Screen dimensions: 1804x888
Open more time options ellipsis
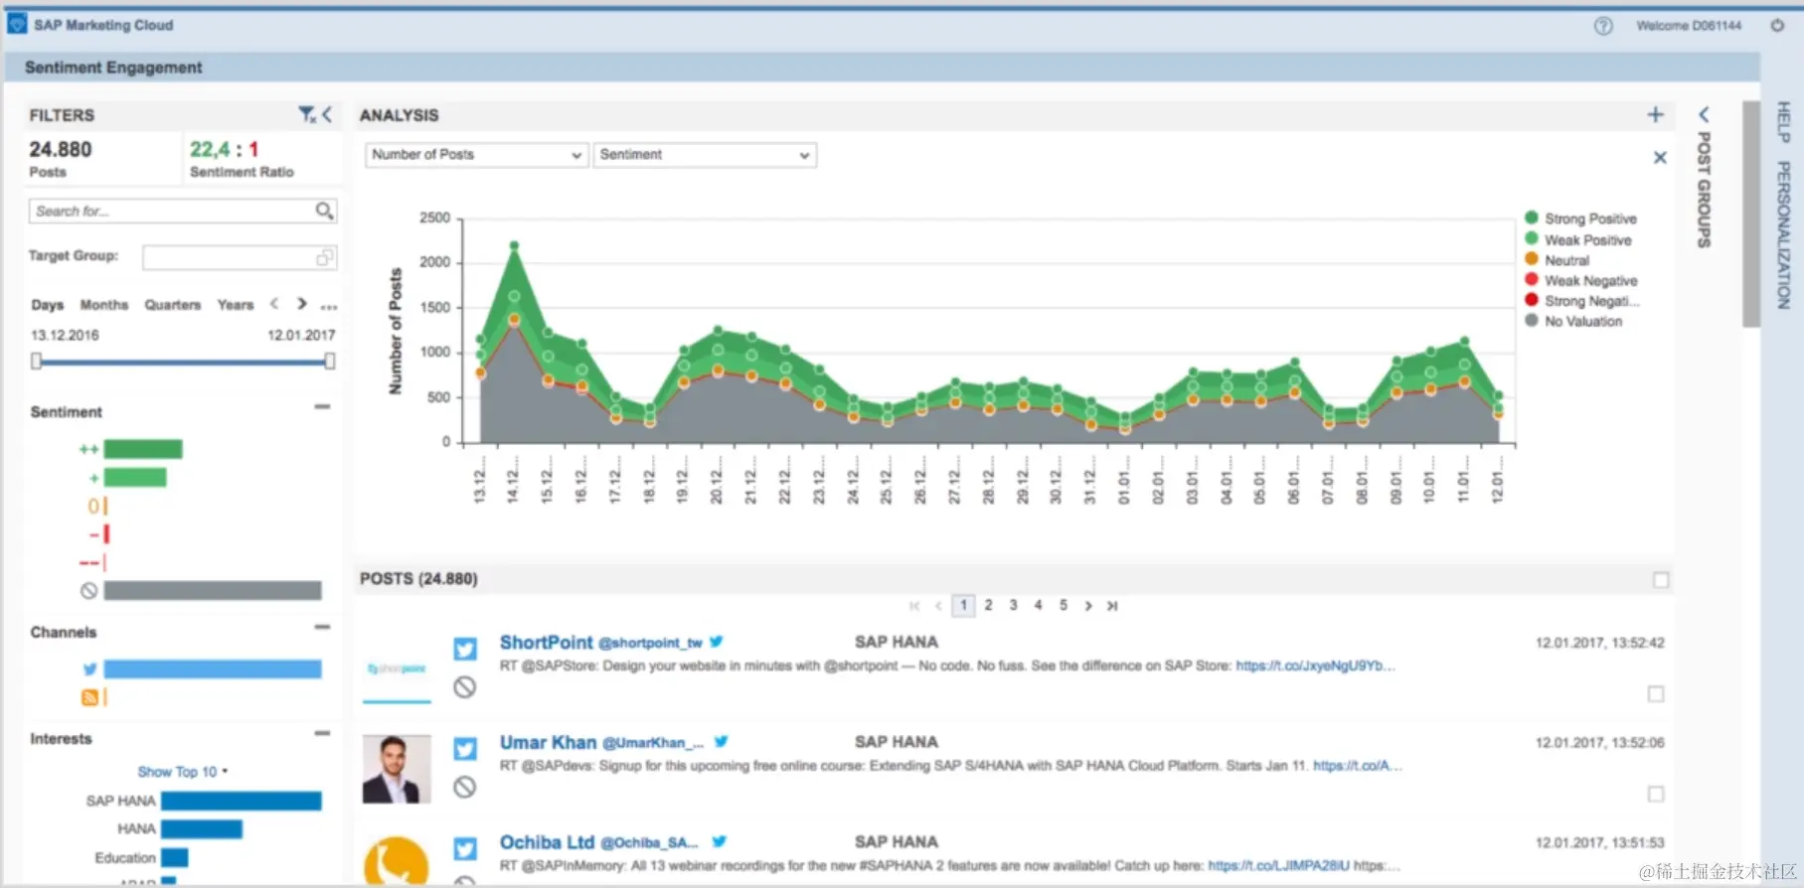click(x=329, y=307)
